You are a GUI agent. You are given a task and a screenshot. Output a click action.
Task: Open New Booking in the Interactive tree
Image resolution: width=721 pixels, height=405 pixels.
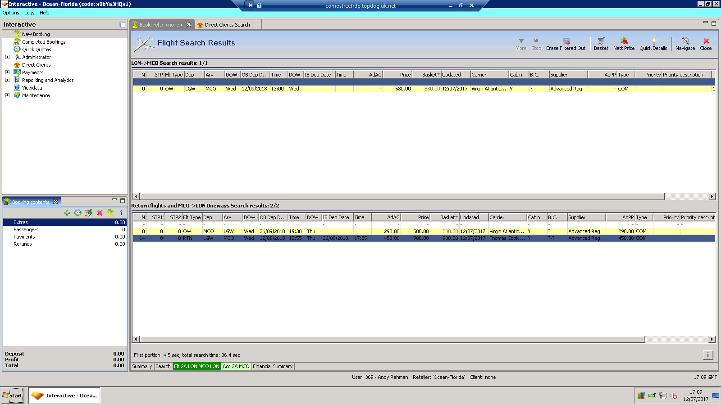(36, 34)
